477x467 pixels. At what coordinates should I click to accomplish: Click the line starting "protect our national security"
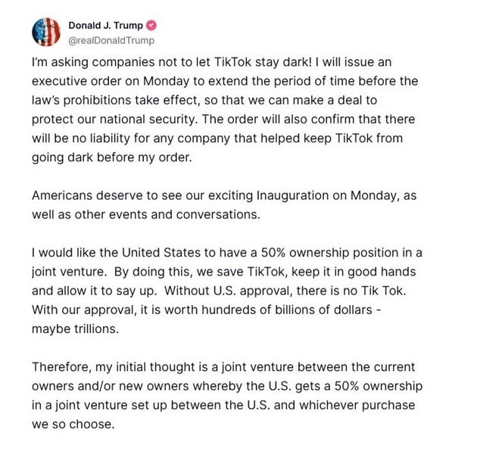tap(225, 119)
